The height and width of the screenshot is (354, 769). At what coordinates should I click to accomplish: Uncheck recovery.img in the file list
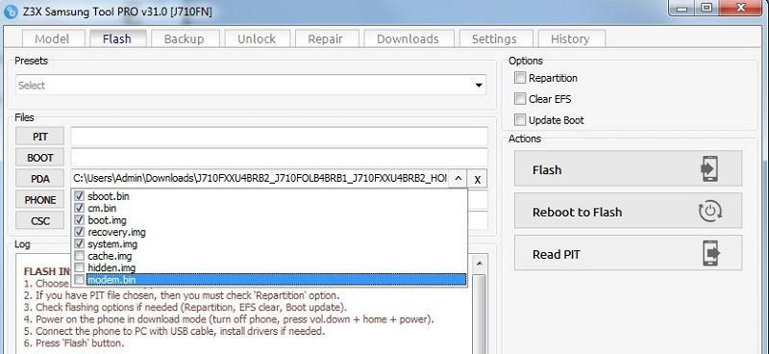pos(80,232)
